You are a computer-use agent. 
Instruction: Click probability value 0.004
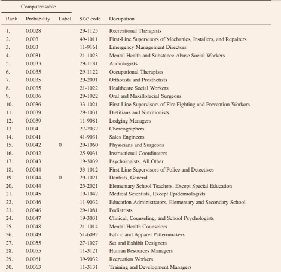click(32, 129)
